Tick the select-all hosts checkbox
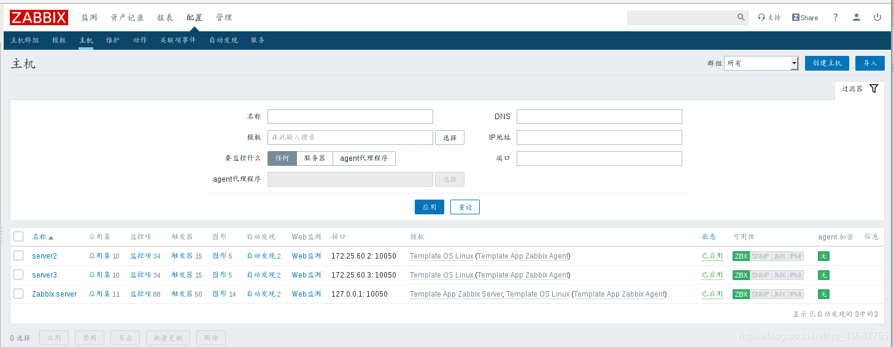 click(18, 236)
